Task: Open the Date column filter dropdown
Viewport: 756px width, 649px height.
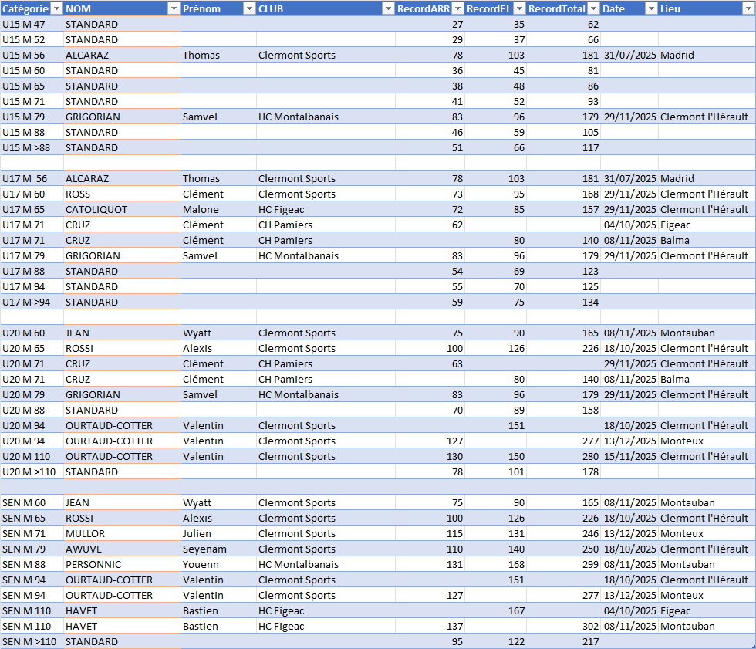Action: (650, 8)
